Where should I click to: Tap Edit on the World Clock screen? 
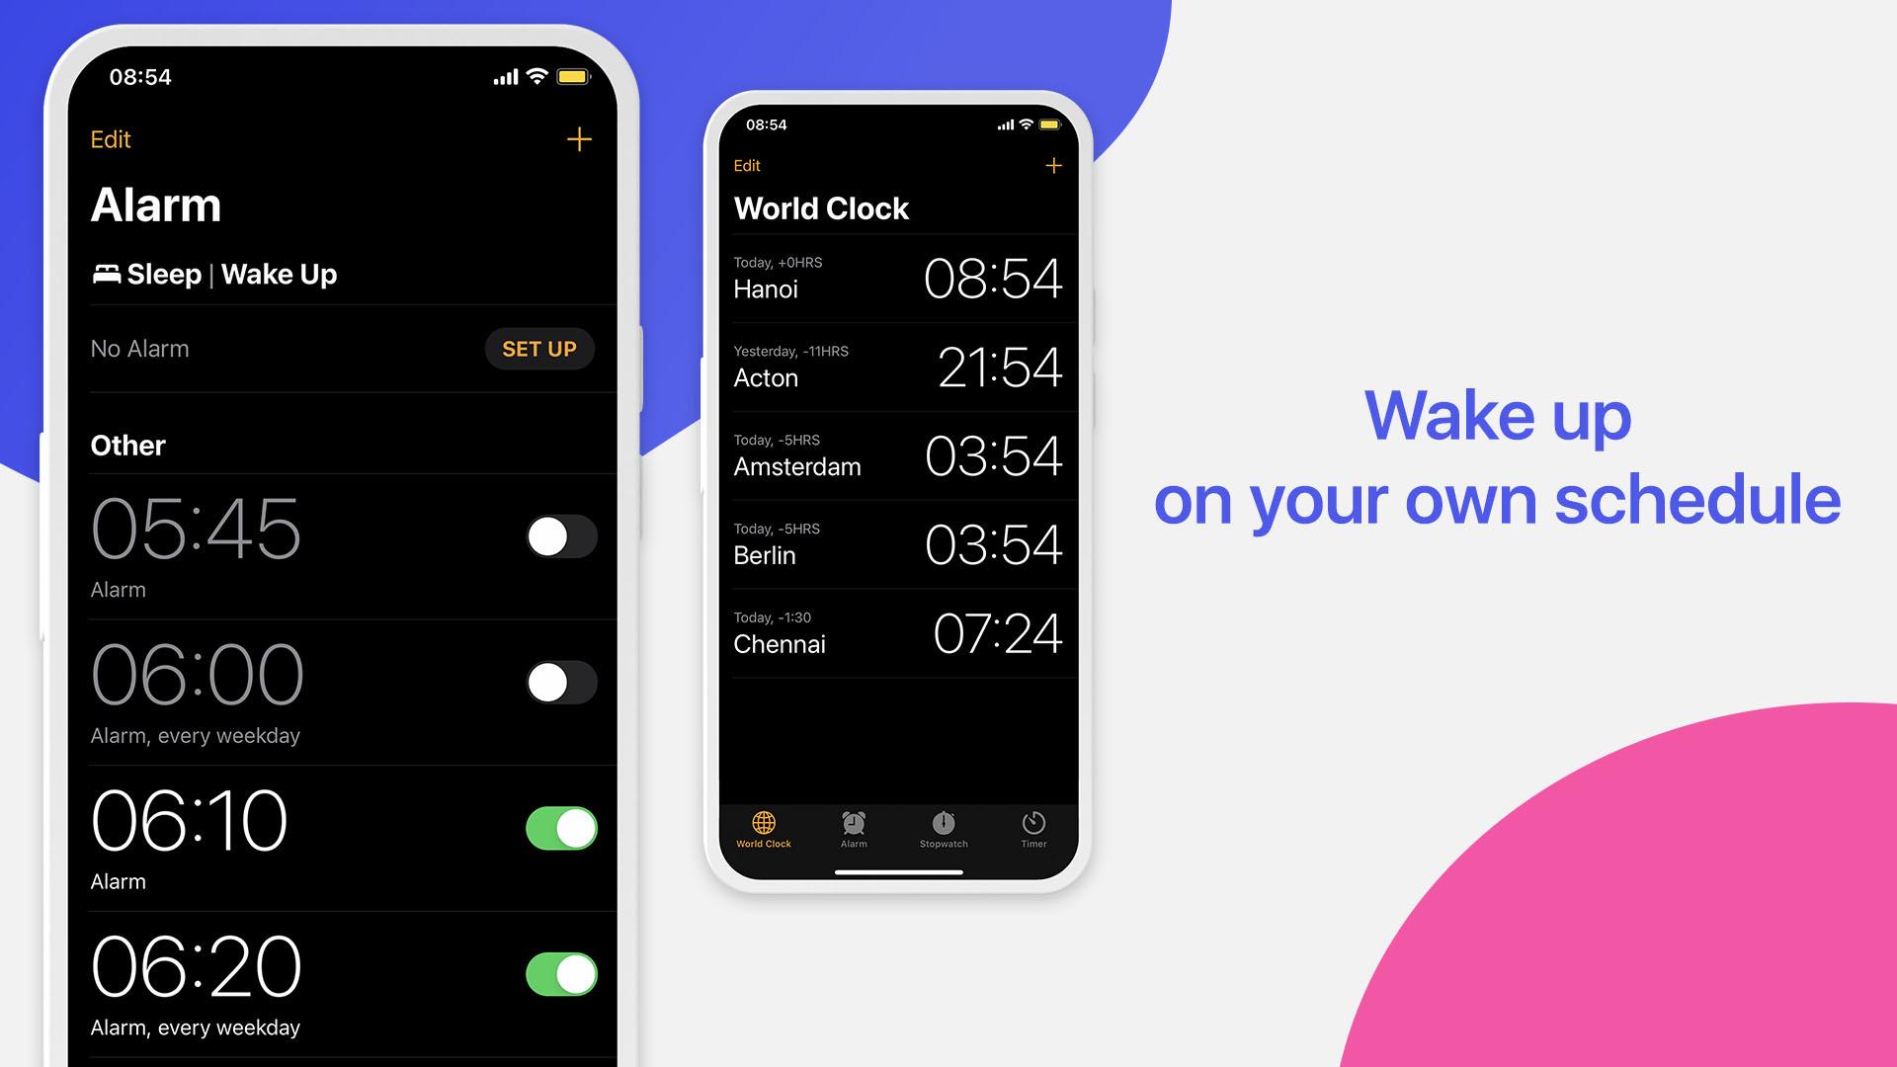[x=748, y=164]
